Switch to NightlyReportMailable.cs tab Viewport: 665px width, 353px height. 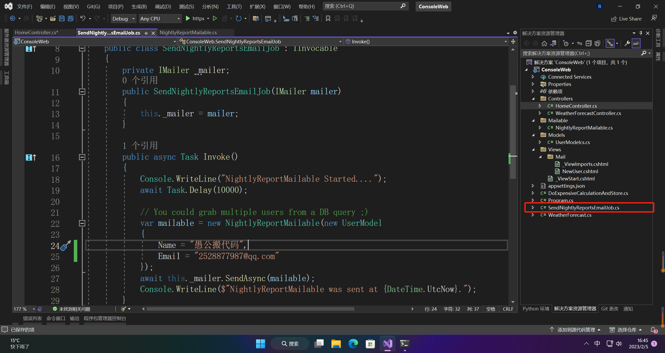click(188, 32)
